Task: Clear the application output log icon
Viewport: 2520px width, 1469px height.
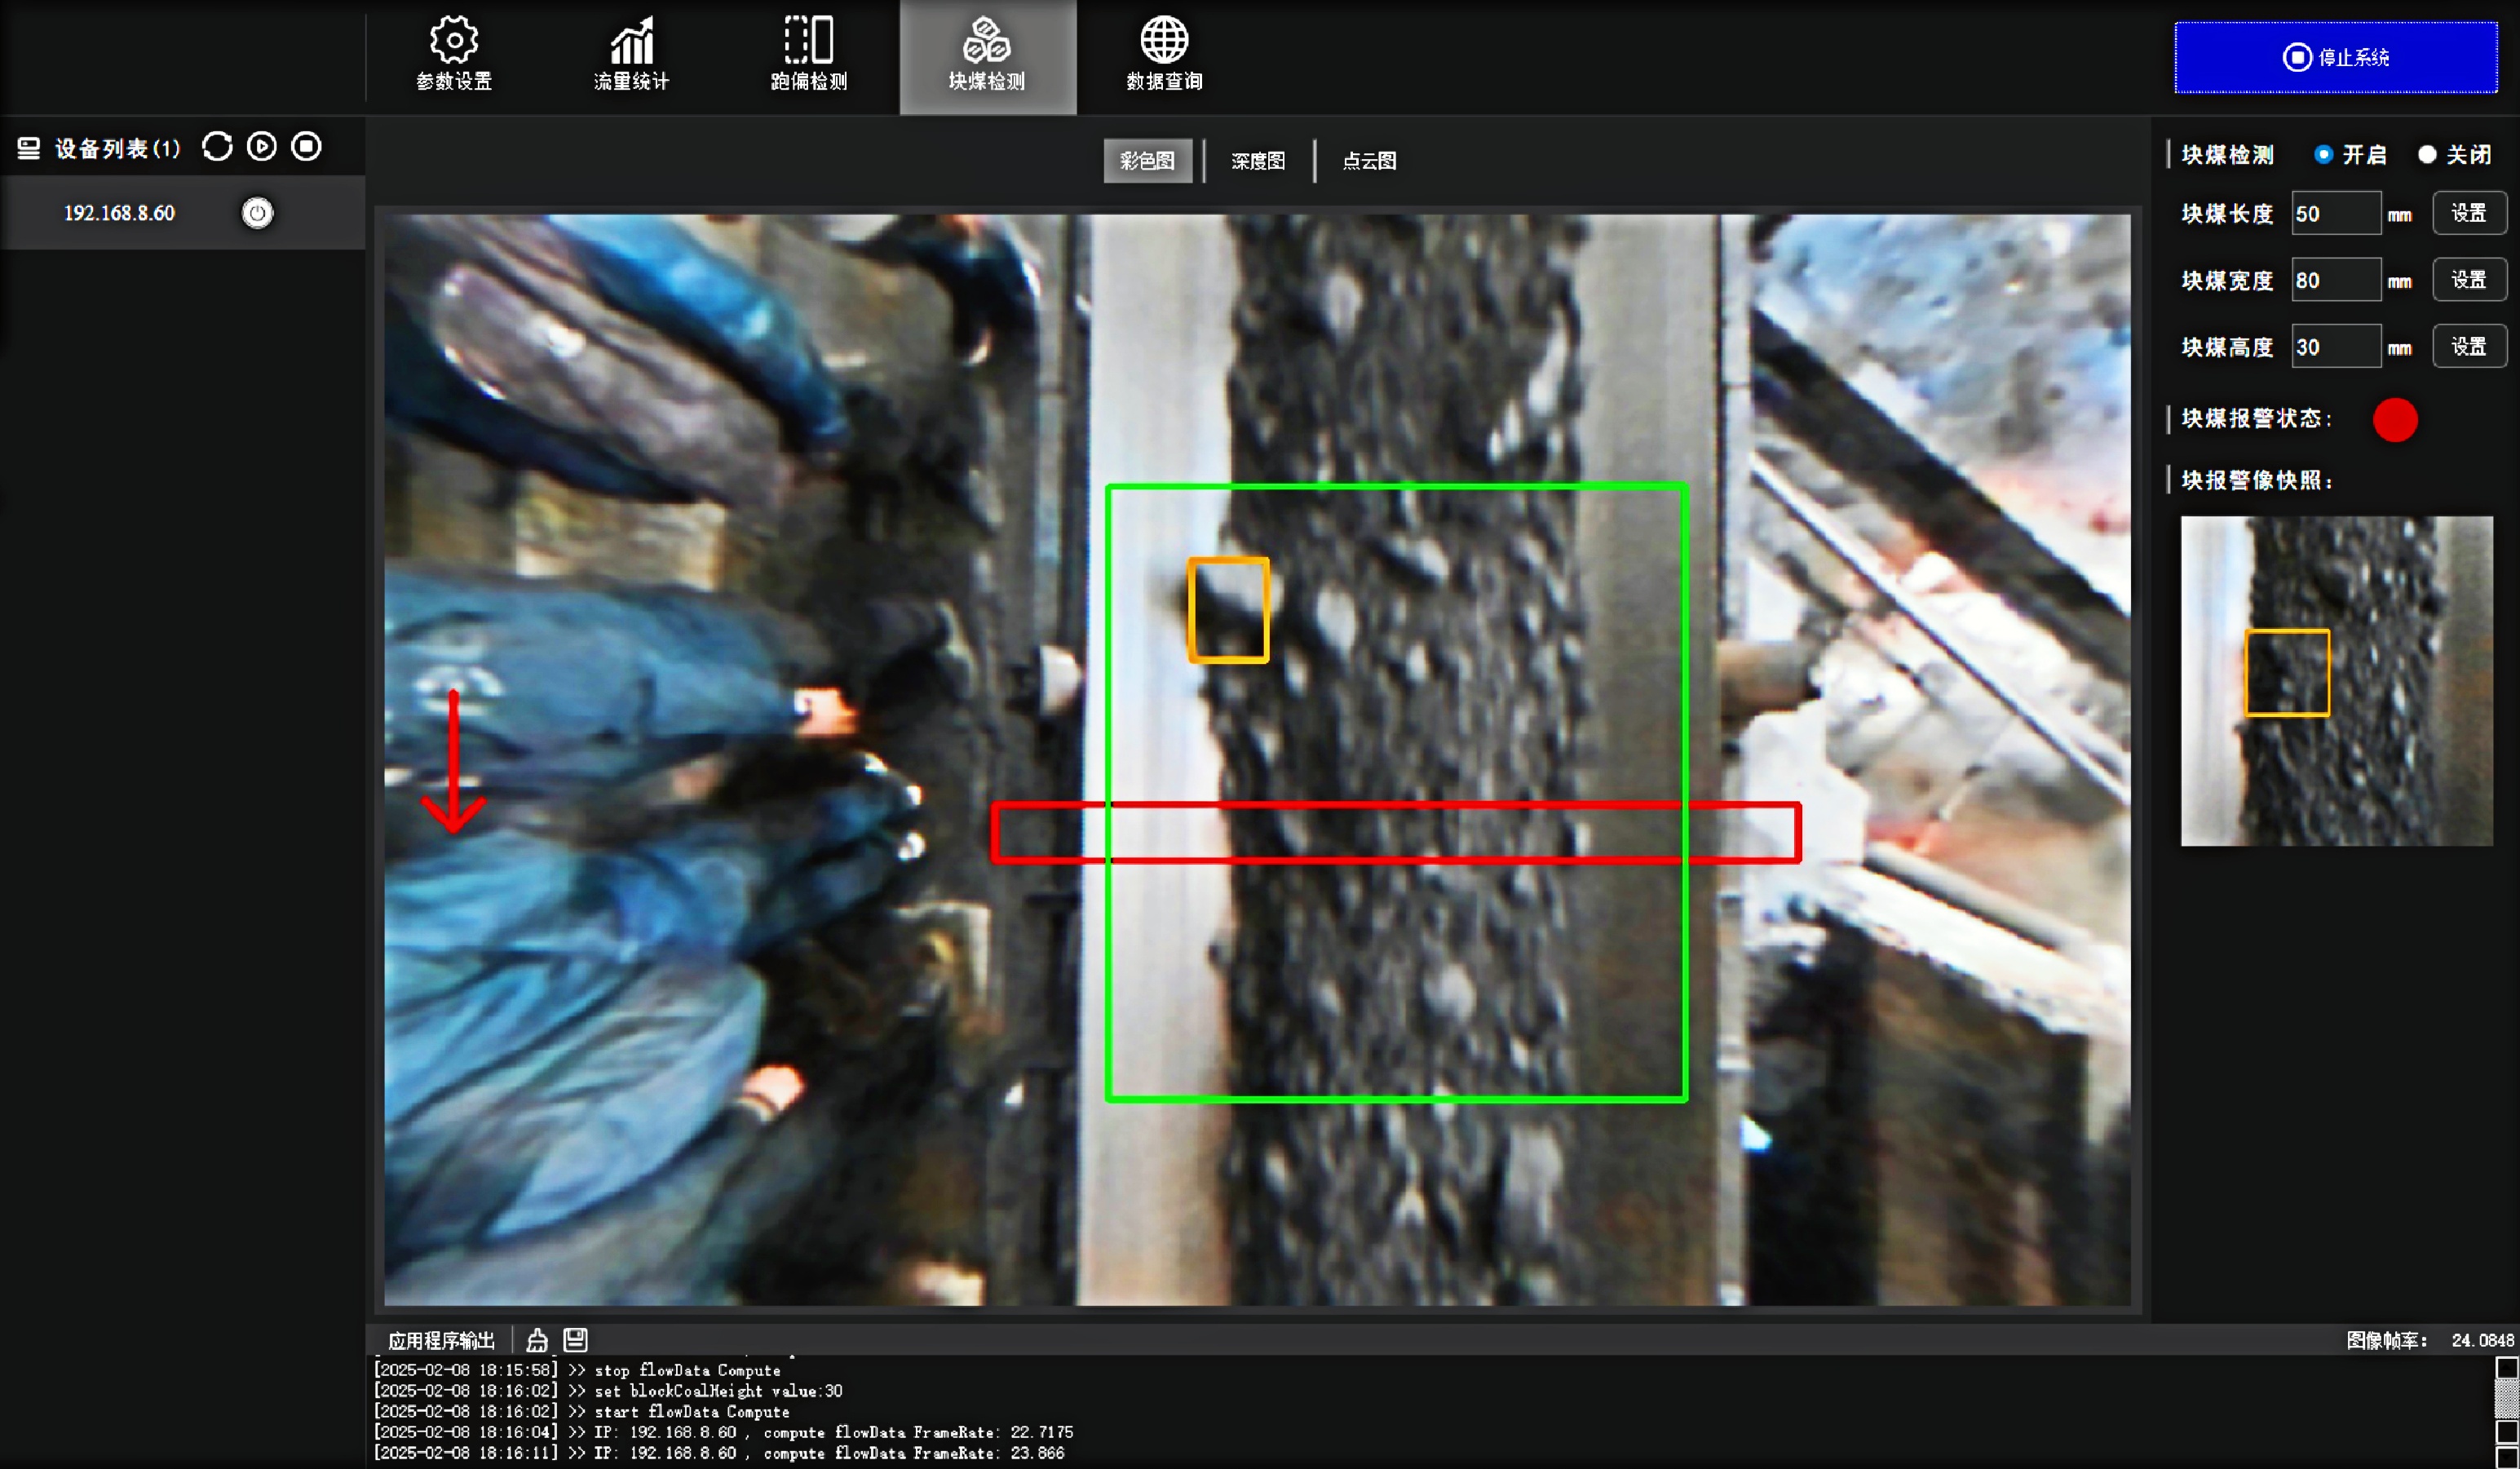Action: coord(537,1340)
